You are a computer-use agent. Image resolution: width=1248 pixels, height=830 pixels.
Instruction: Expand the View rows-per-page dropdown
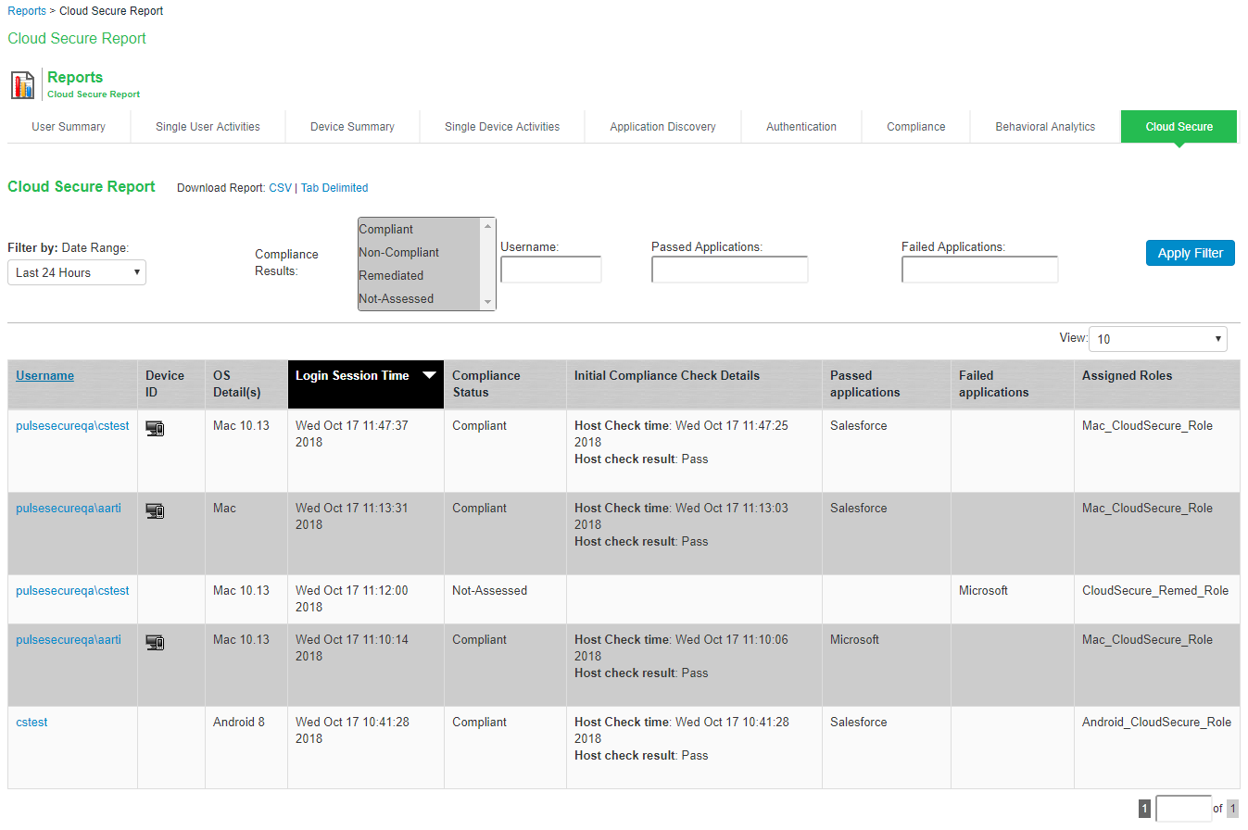(1157, 339)
